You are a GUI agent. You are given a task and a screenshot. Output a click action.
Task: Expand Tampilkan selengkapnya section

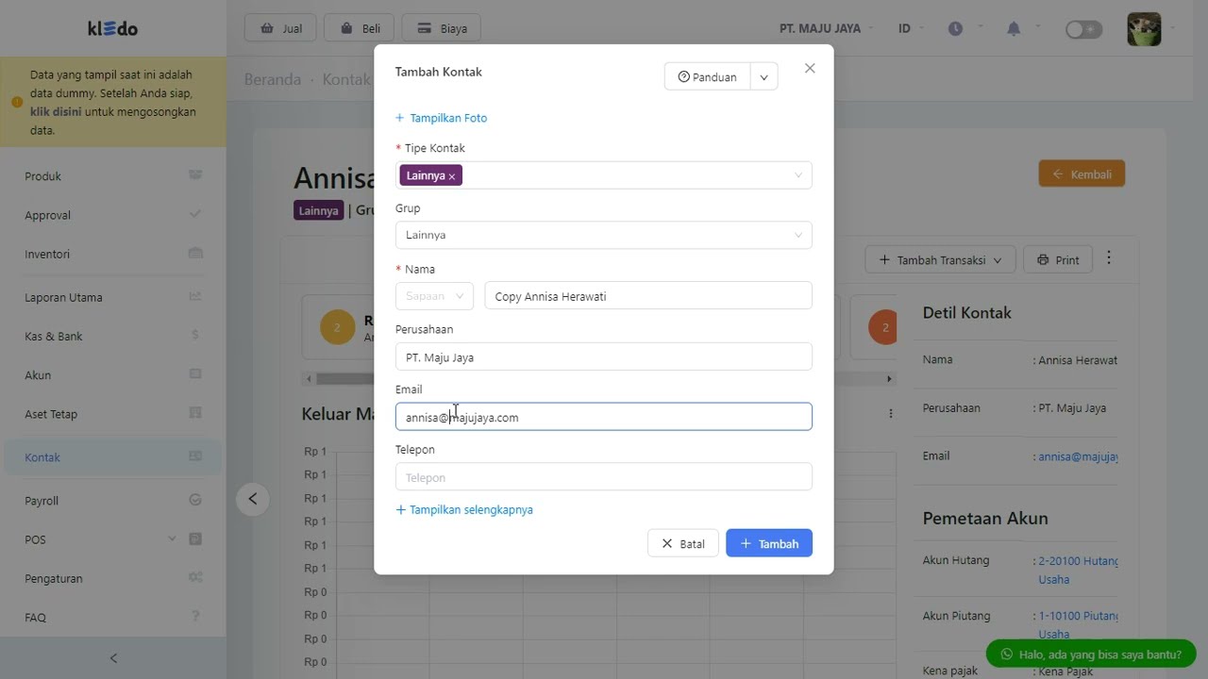464,510
